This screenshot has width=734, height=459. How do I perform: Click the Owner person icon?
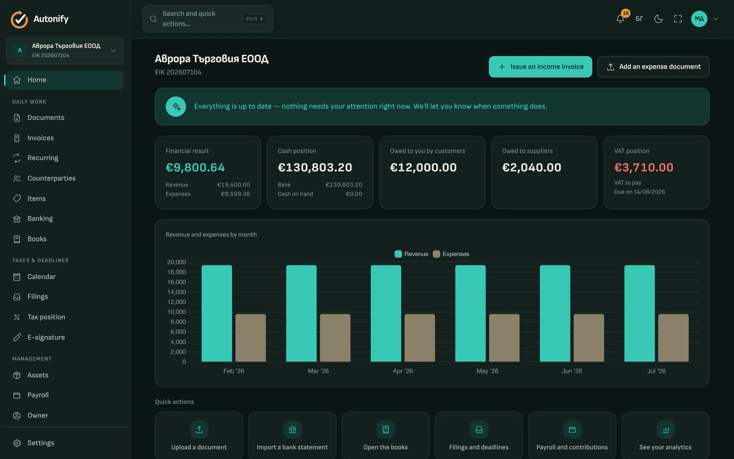coord(17,416)
